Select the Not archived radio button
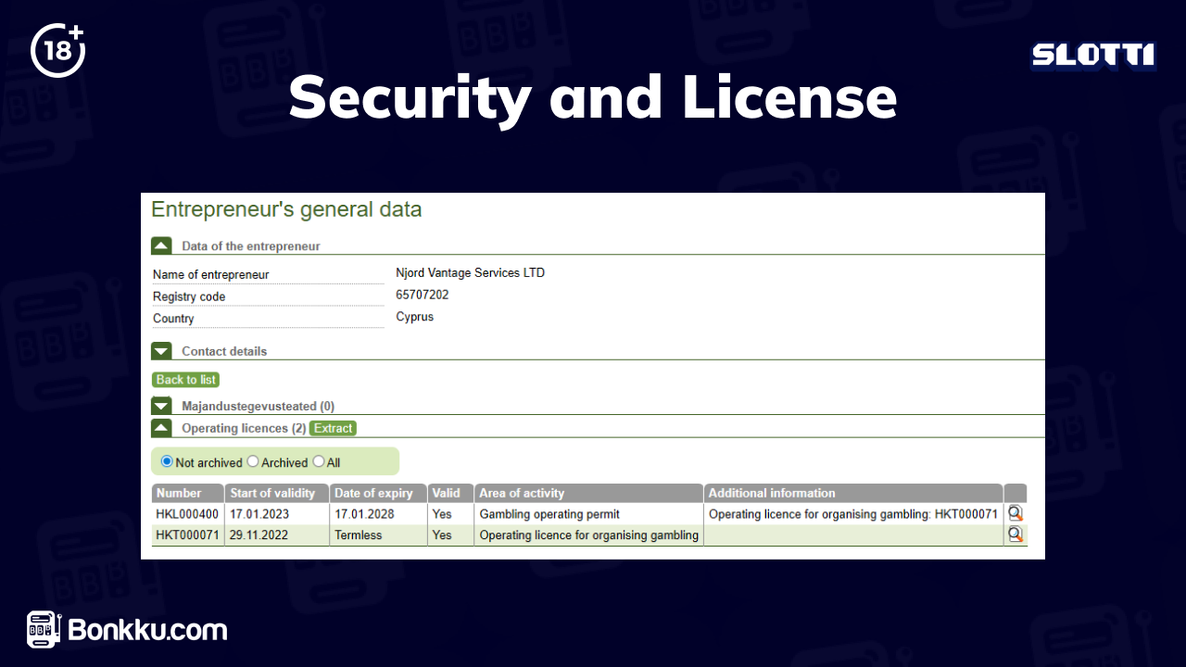 [167, 461]
